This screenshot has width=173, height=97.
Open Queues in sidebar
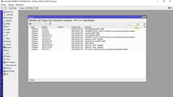(9, 47)
